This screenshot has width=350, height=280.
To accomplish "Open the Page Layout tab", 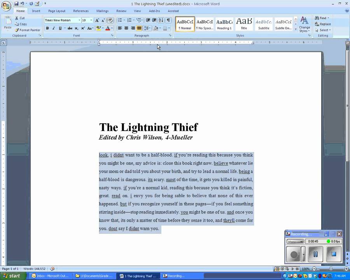I will tap(57, 11).
